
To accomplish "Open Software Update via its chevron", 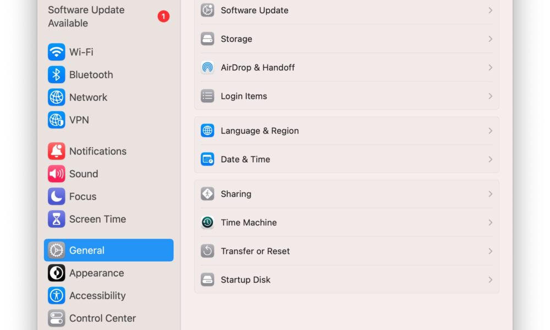I will click(x=491, y=10).
